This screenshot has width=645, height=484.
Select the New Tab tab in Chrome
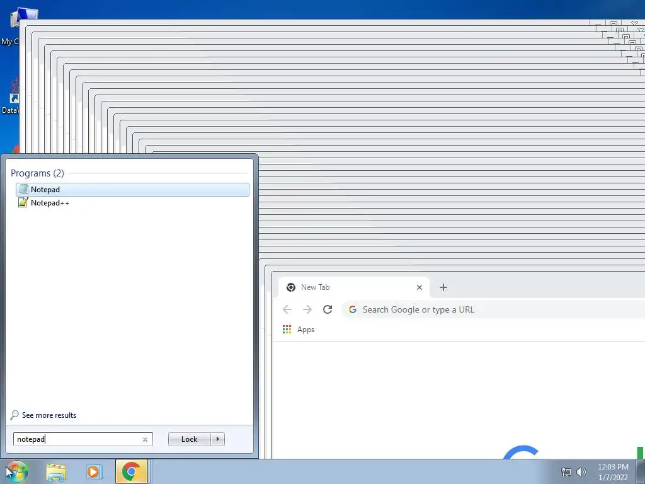354,287
